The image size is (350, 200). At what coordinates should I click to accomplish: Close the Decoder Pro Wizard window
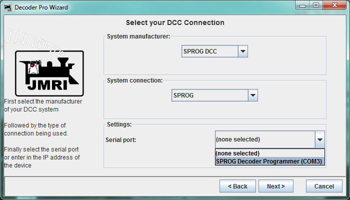tap(334, 5)
